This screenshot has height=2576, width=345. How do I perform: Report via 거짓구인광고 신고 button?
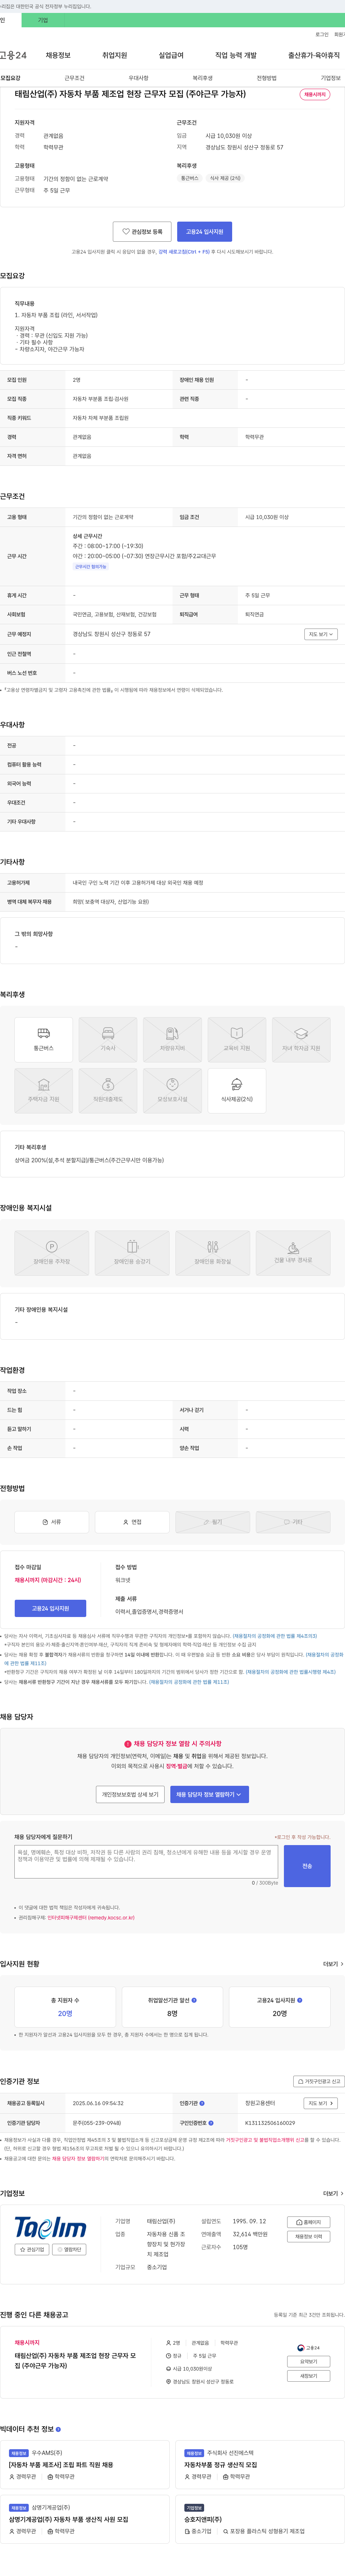(319, 2081)
